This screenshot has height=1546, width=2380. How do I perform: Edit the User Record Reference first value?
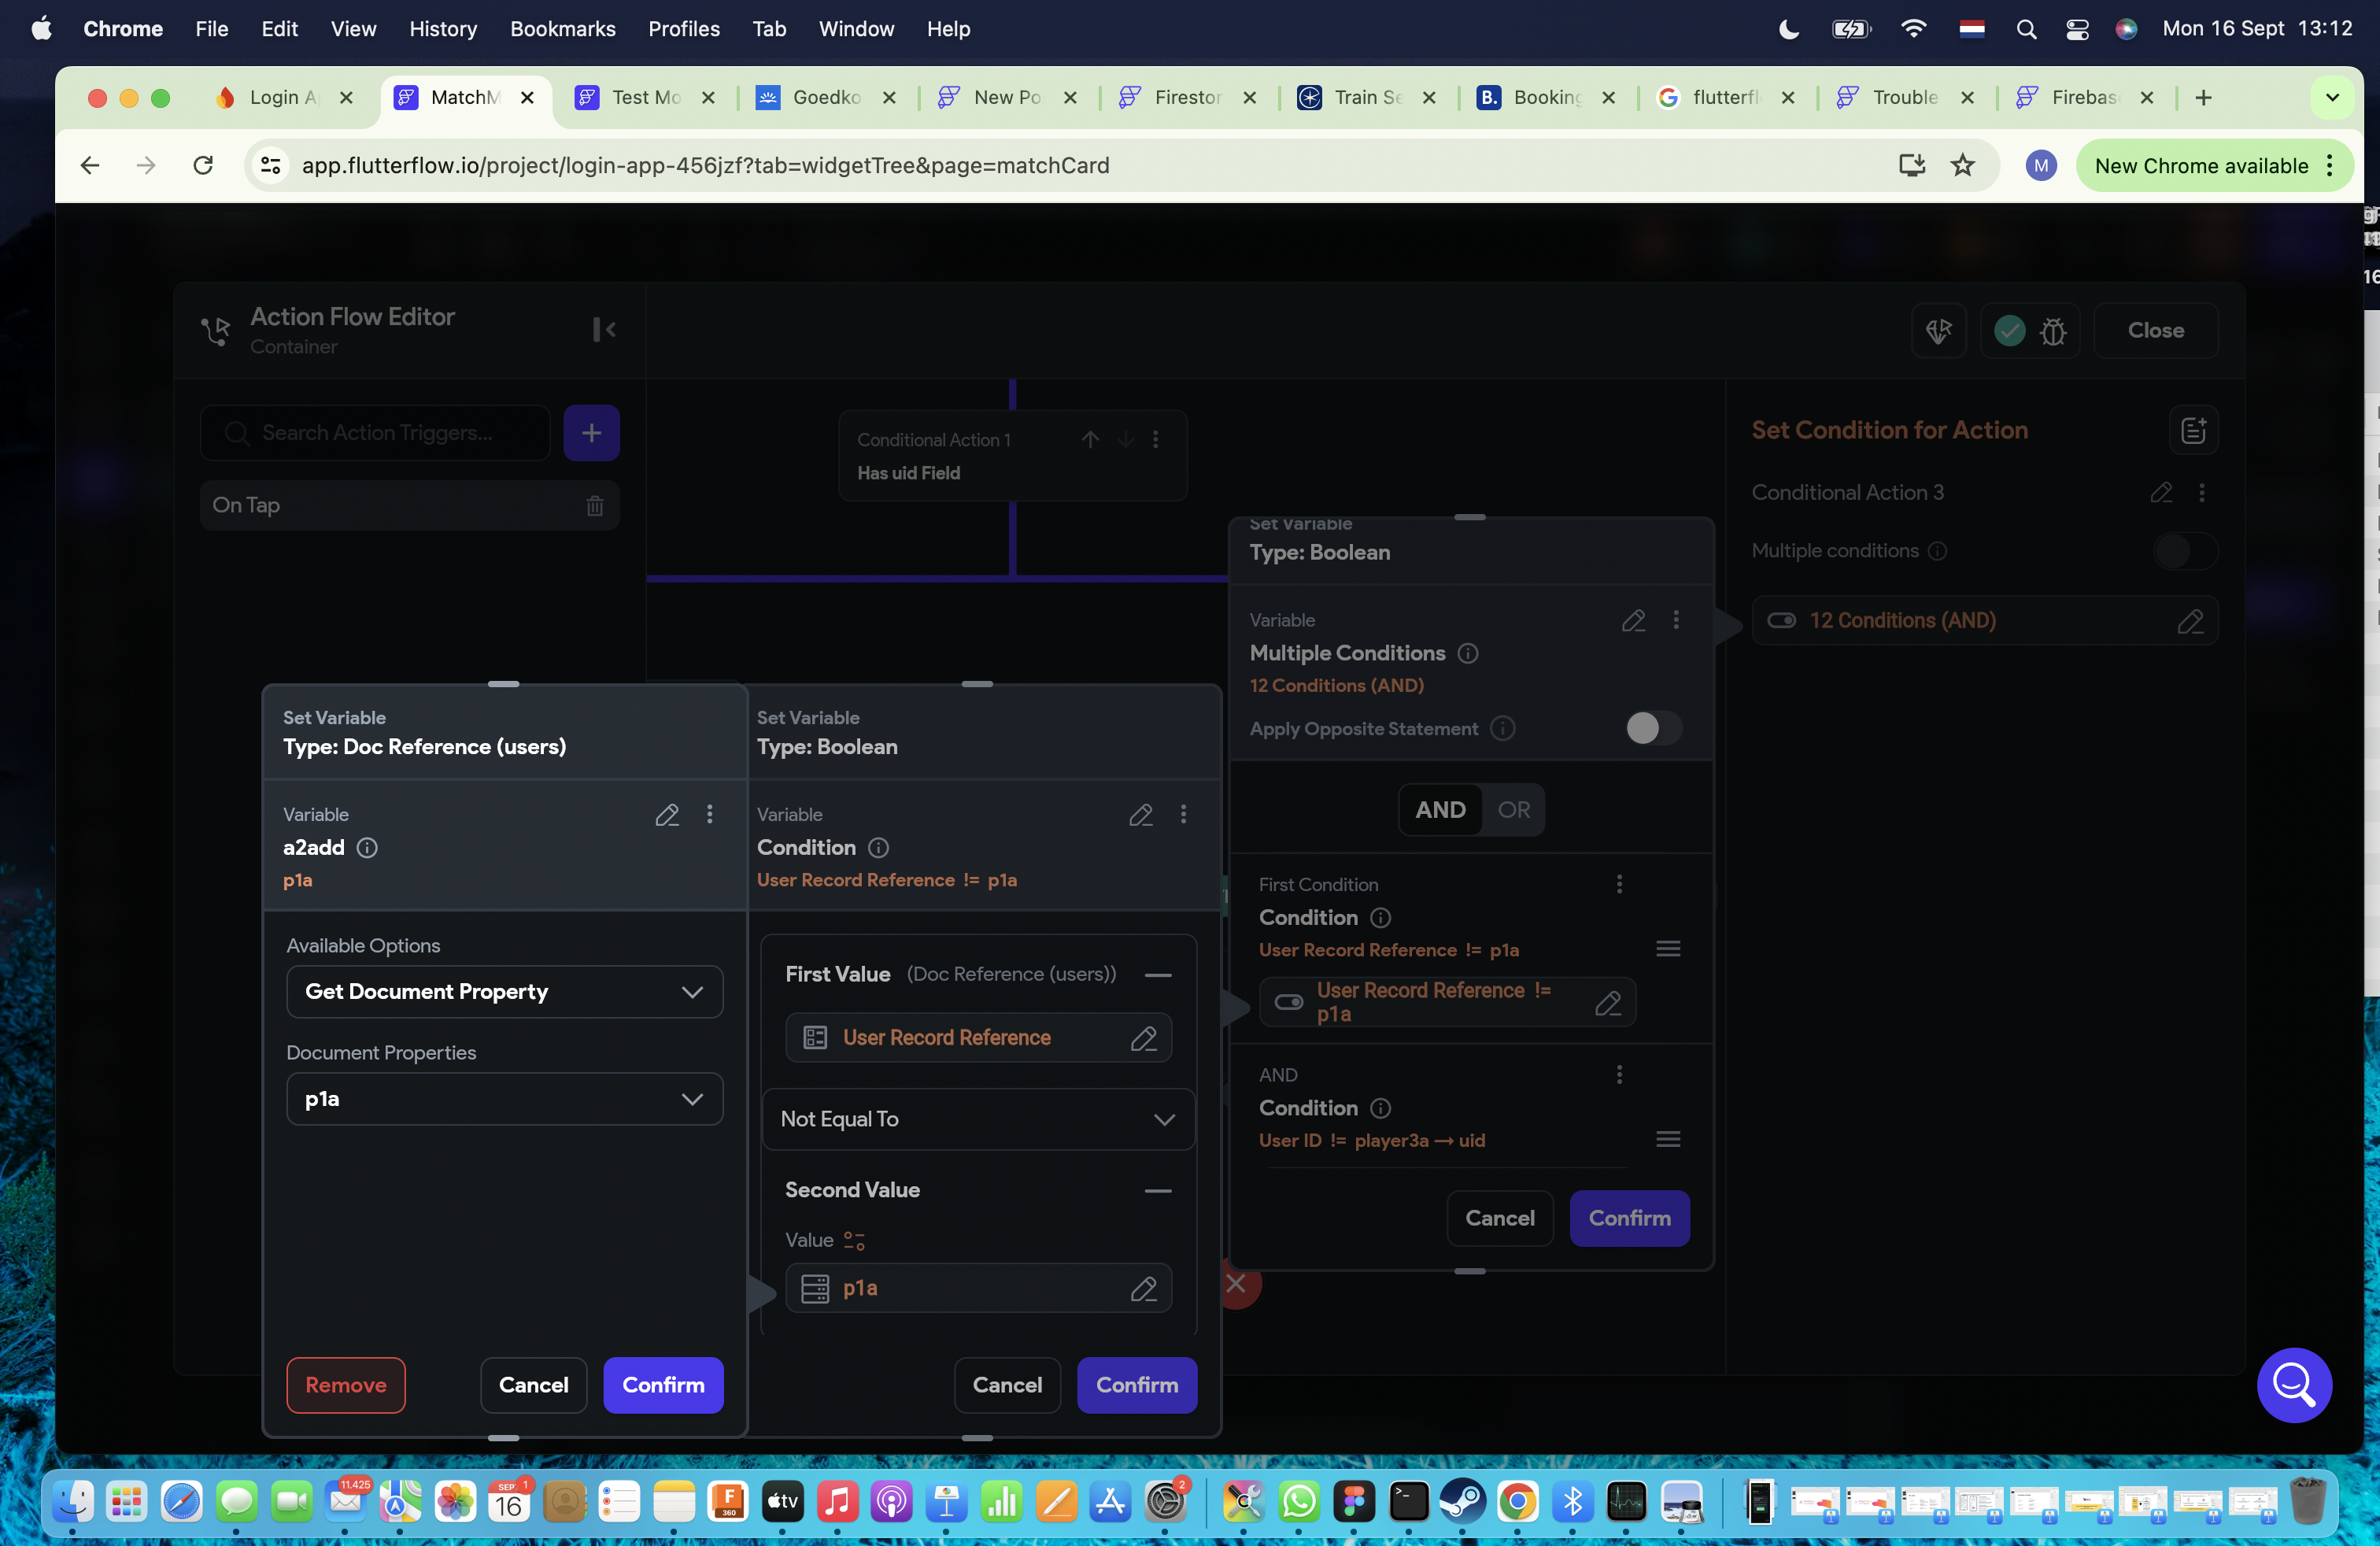1143,1038
